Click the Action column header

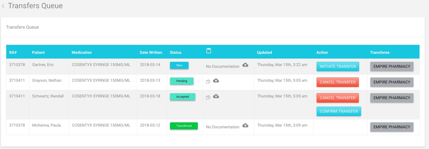[322, 53]
